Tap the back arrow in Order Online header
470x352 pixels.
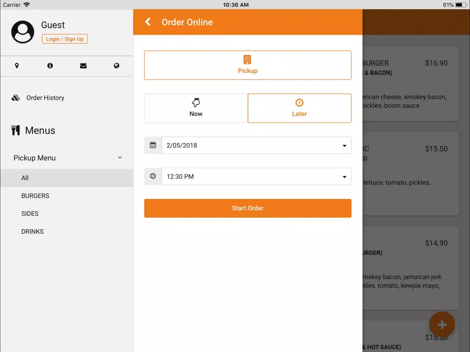point(148,22)
